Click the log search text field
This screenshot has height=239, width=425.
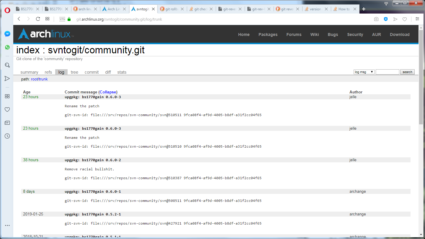(387, 72)
